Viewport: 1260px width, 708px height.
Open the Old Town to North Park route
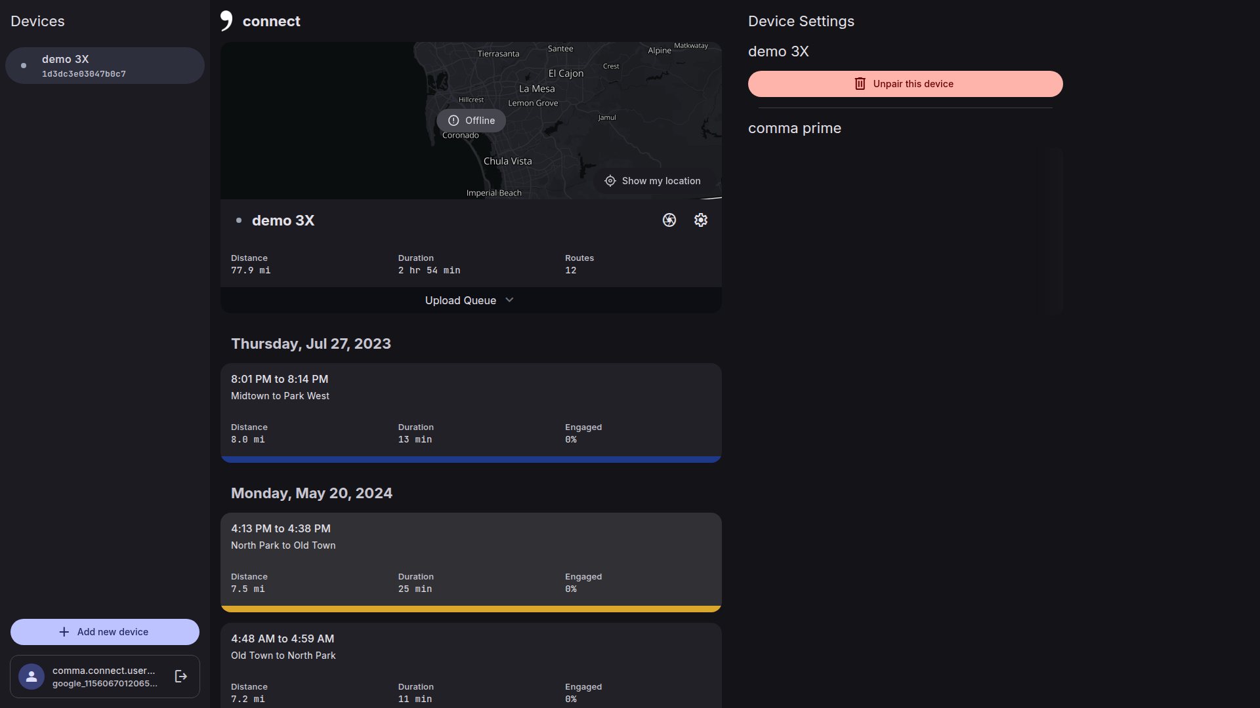pos(471,665)
